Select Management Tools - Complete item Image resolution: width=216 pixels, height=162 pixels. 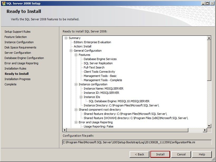click(103, 80)
